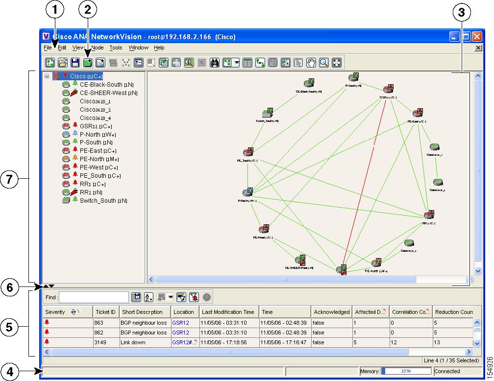Select the Link down ticket 3149 row
This screenshot has width=494, height=381.
(x=258, y=342)
